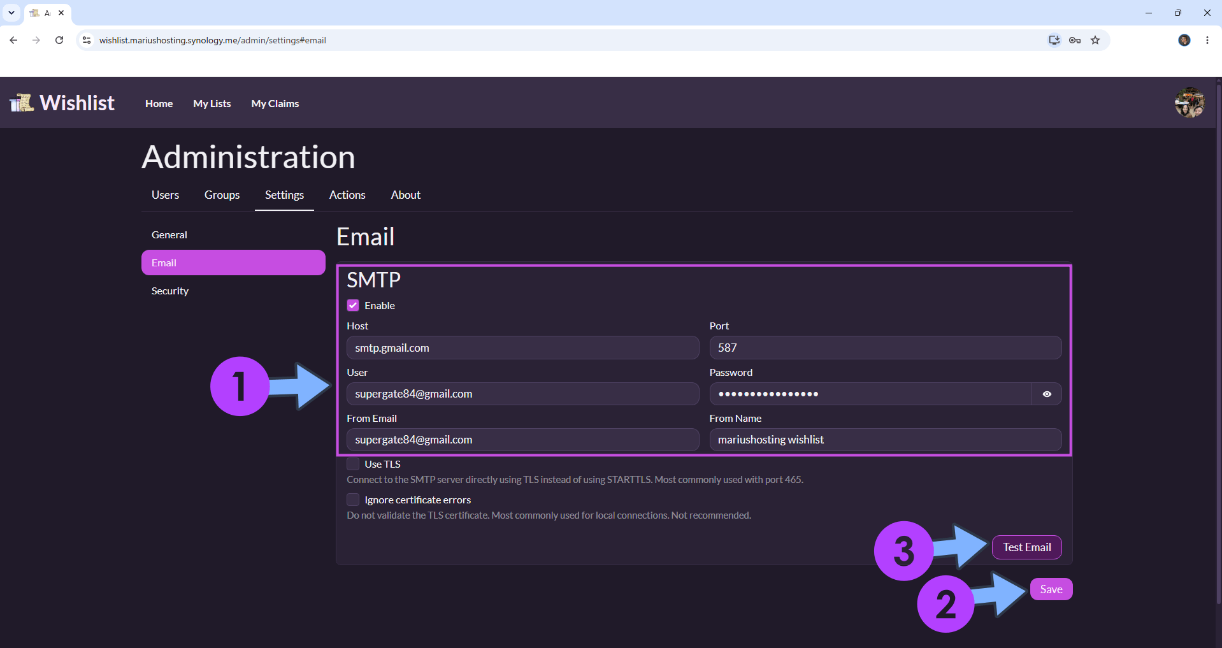Viewport: 1222px width, 648px height.
Task: Open Chrome three-dot menu
Action: (1207, 40)
